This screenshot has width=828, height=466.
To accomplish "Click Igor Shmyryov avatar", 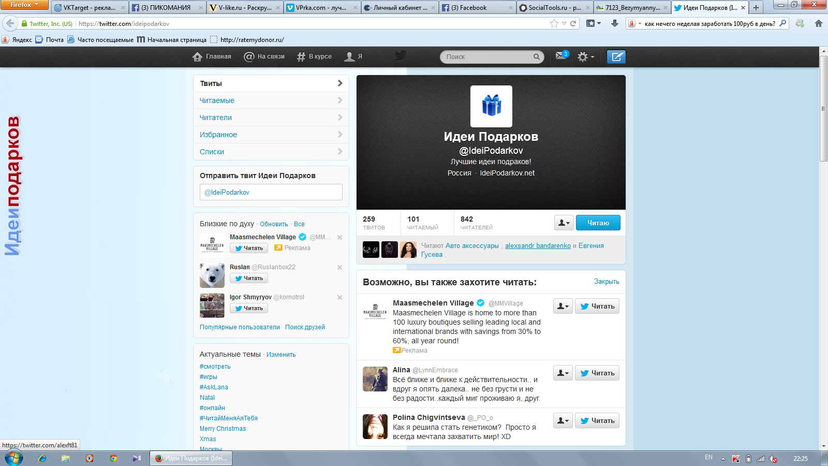I will (212, 305).
